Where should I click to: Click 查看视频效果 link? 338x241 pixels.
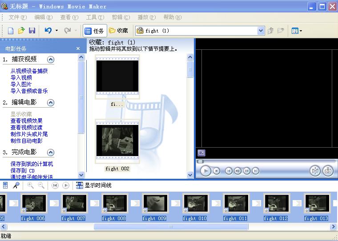click(x=27, y=120)
